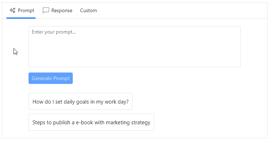Screen dimensions: 270x160
Task: Click the speech bubble Response icon
Action: (46, 10)
